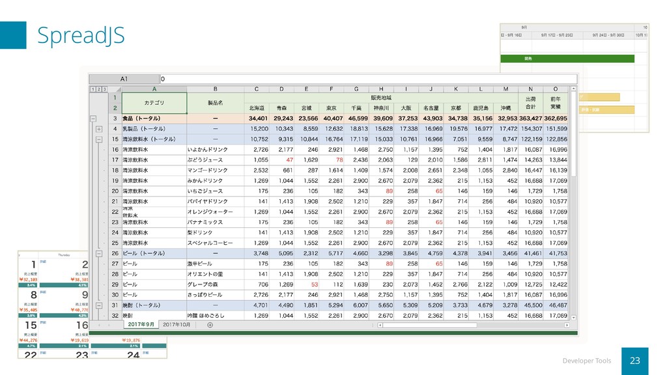Image resolution: width=667 pixels, height=375 pixels.
Task: Select row 26 header
Action: tap(115, 253)
